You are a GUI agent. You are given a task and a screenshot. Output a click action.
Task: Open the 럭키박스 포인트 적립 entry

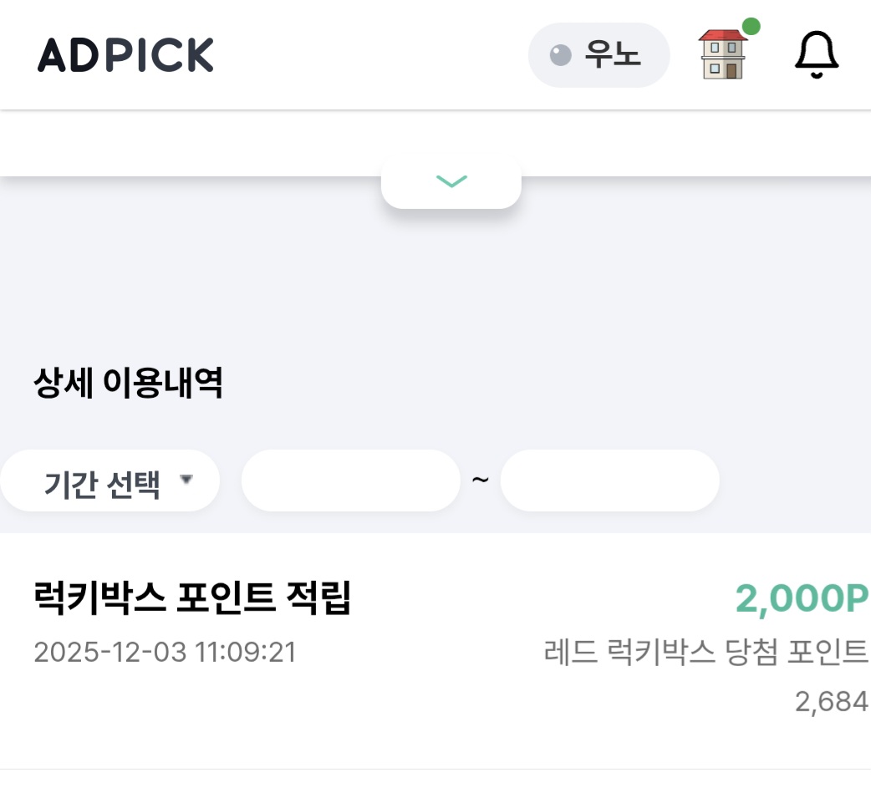tap(192, 598)
